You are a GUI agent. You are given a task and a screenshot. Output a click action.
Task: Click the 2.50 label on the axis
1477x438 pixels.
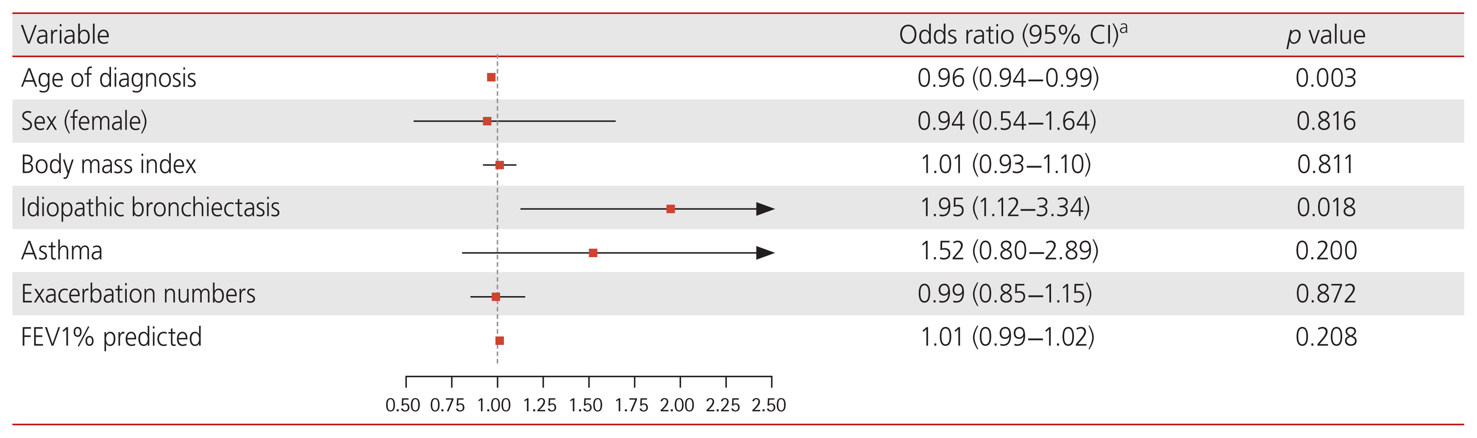click(x=768, y=405)
